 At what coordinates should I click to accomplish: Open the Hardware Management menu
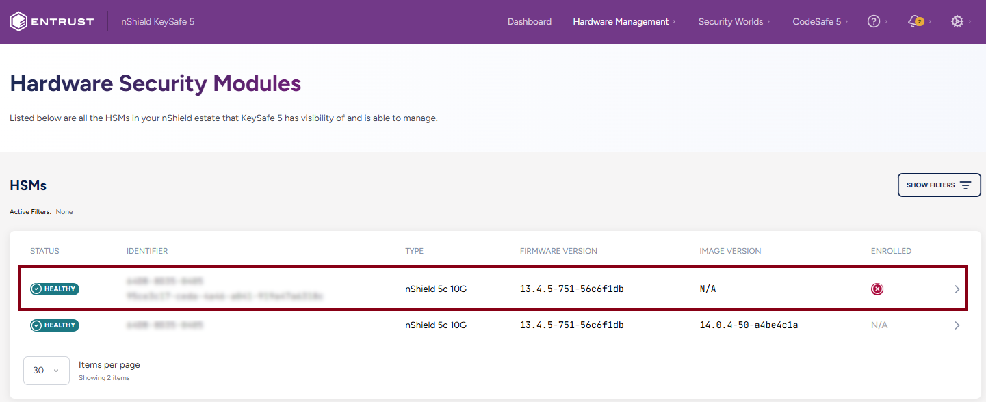click(621, 22)
